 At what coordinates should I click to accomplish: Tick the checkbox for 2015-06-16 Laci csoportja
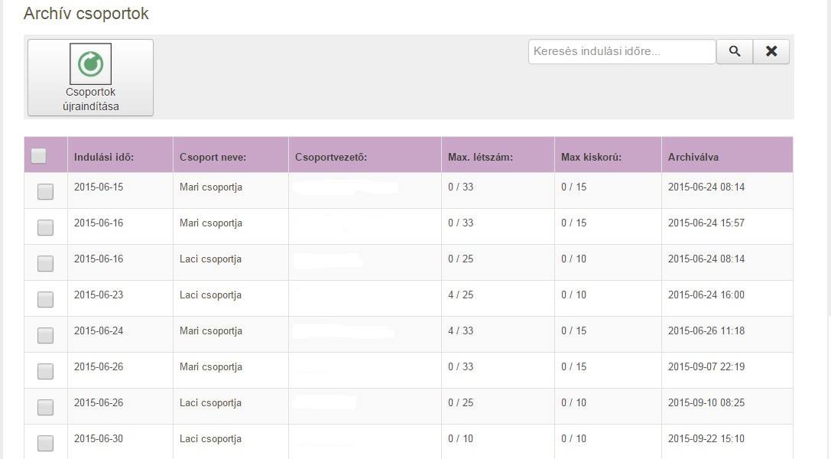[x=45, y=263]
